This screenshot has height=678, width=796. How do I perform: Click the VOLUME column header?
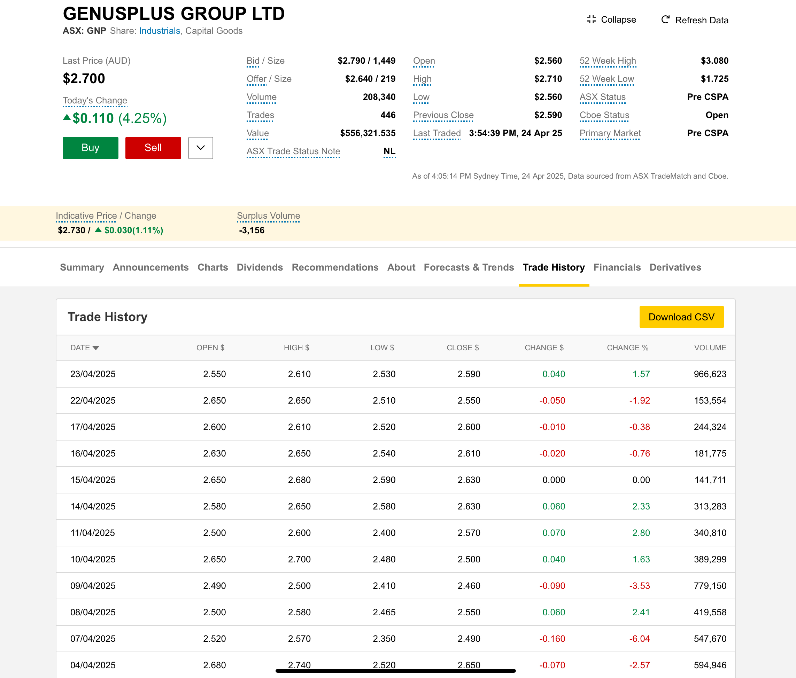pyautogui.click(x=710, y=348)
